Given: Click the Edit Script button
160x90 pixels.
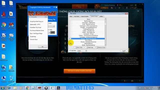Looking at the screenshot, I should [x=90, y=47].
